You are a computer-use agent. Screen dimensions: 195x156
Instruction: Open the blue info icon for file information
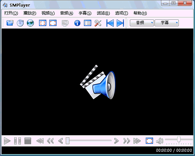coord(77,23)
